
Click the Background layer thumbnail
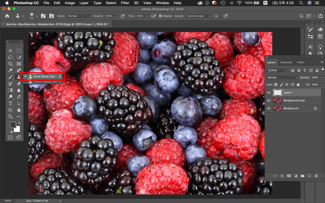(278, 108)
